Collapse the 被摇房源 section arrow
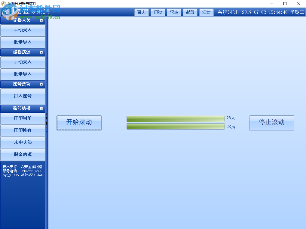Viewport: 306px width, 229px height. (x=41, y=52)
